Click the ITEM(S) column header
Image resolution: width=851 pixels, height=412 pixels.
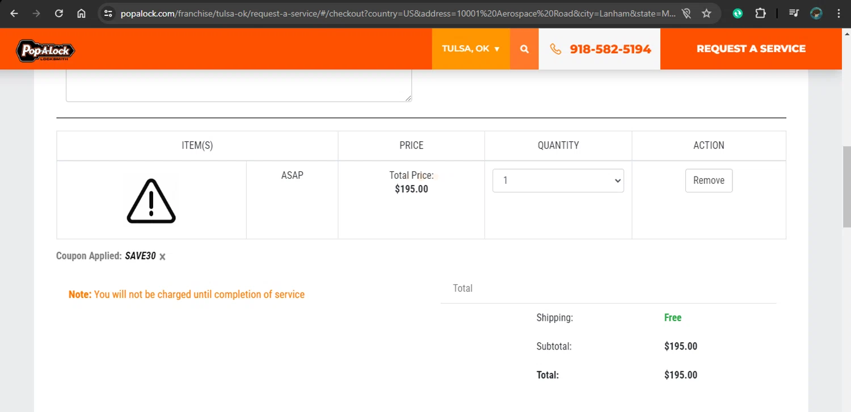pos(197,146)
